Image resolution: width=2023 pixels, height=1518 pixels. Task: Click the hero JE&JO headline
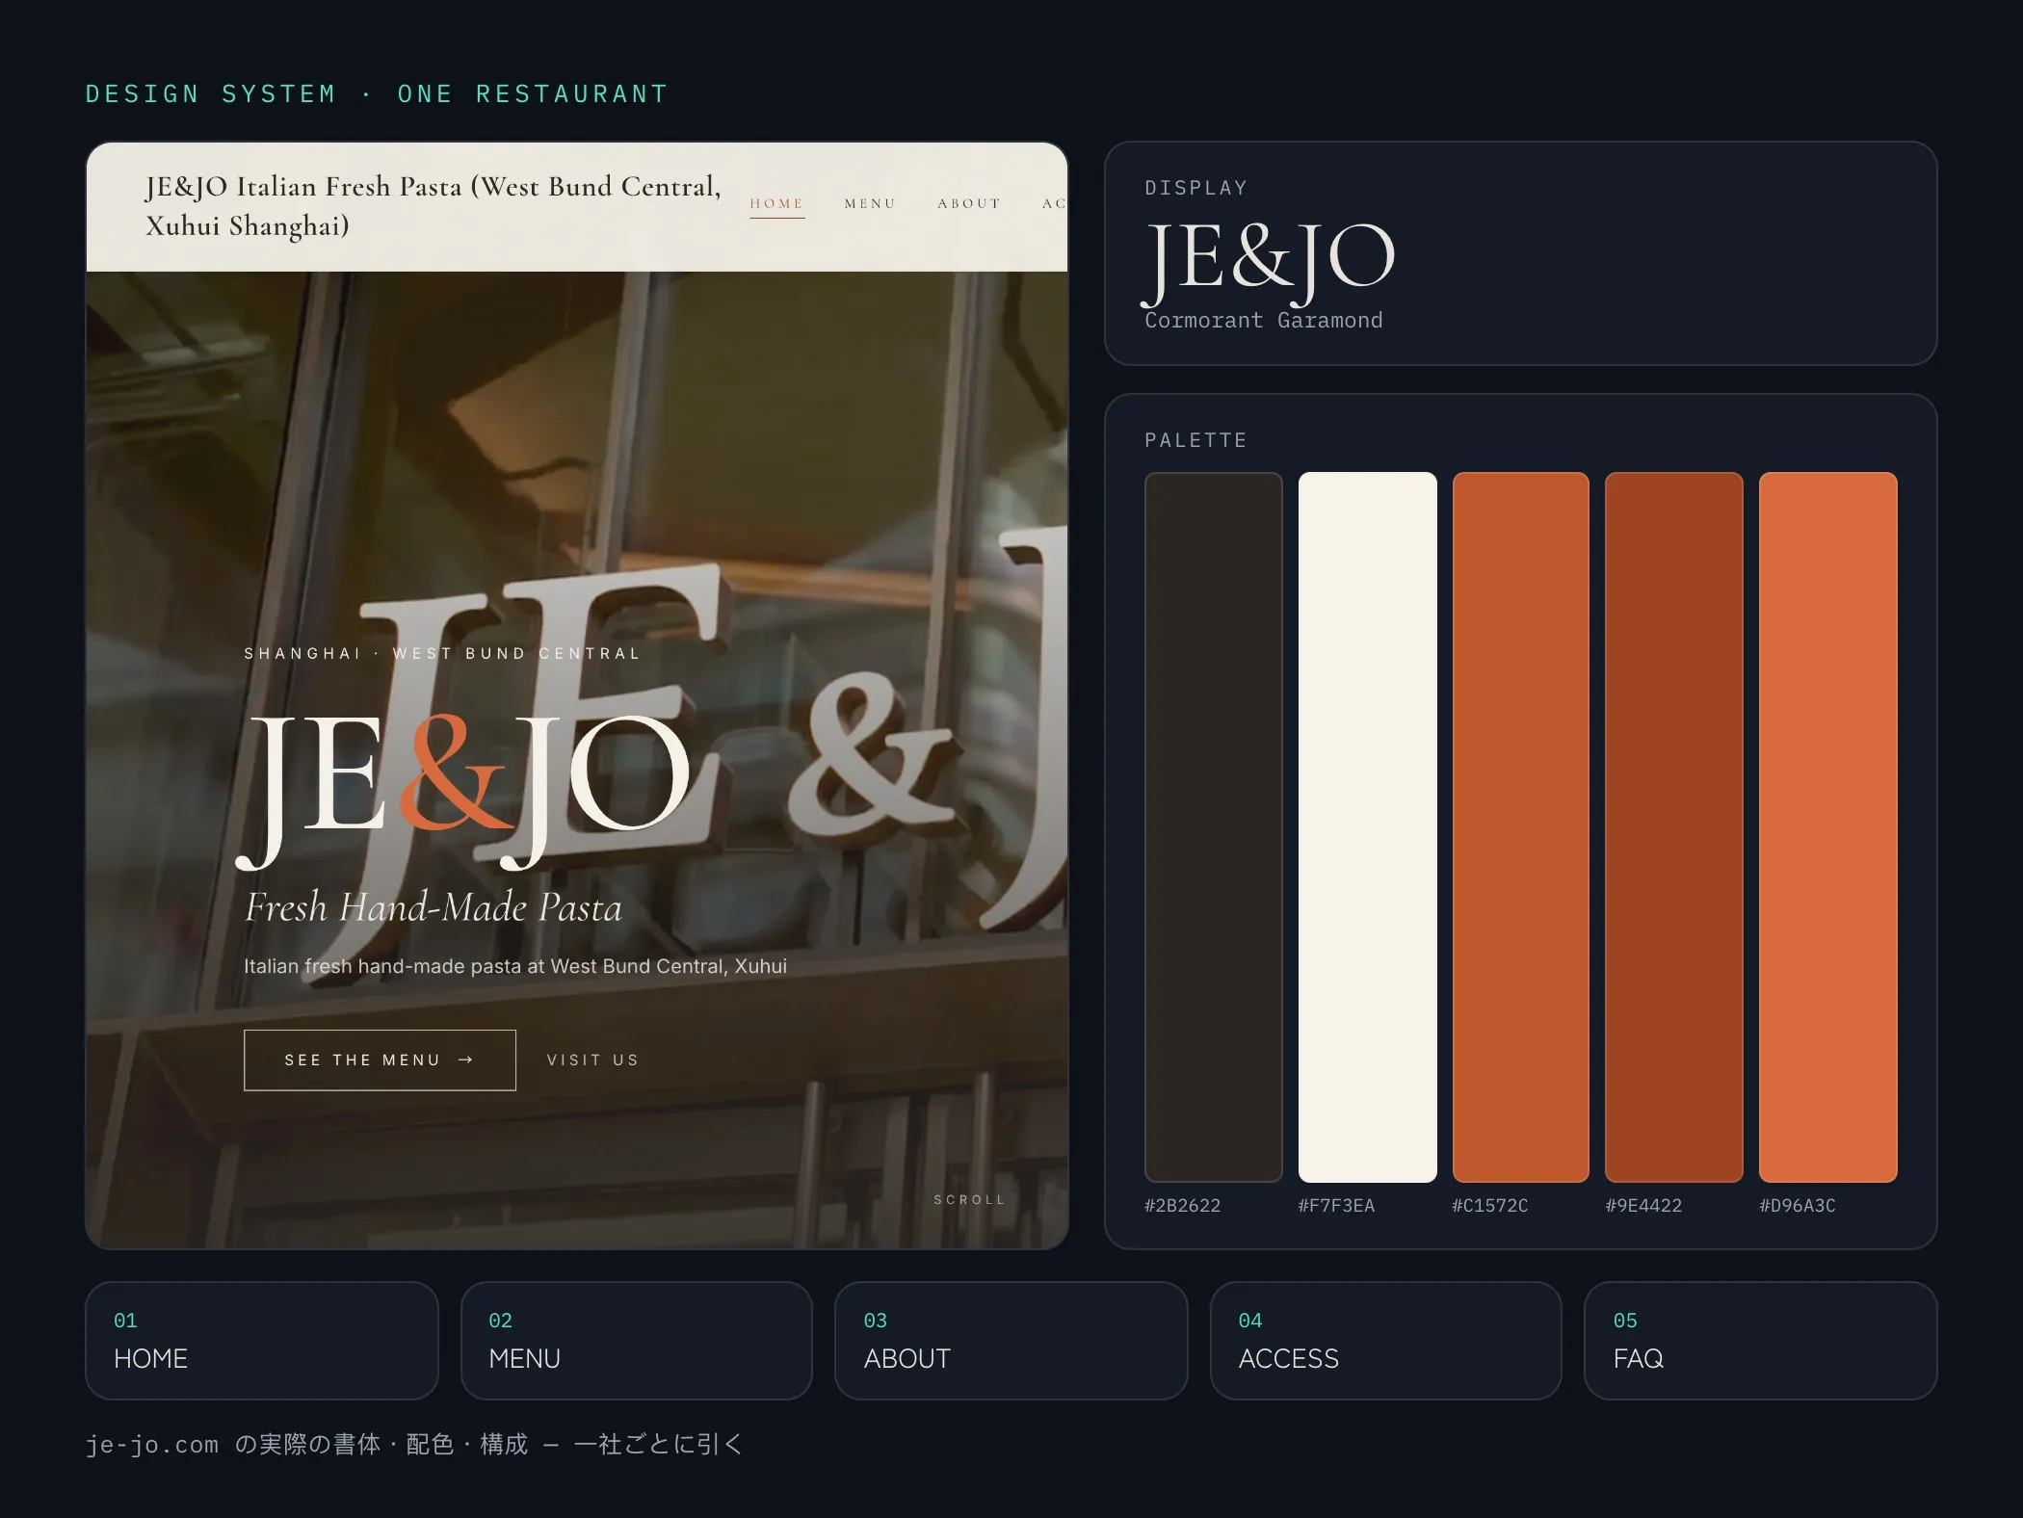pos(464,790)
